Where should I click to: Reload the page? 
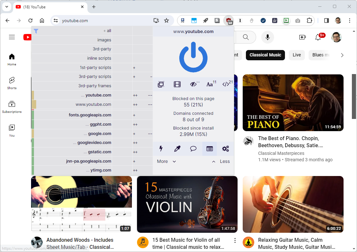[30, 21]
